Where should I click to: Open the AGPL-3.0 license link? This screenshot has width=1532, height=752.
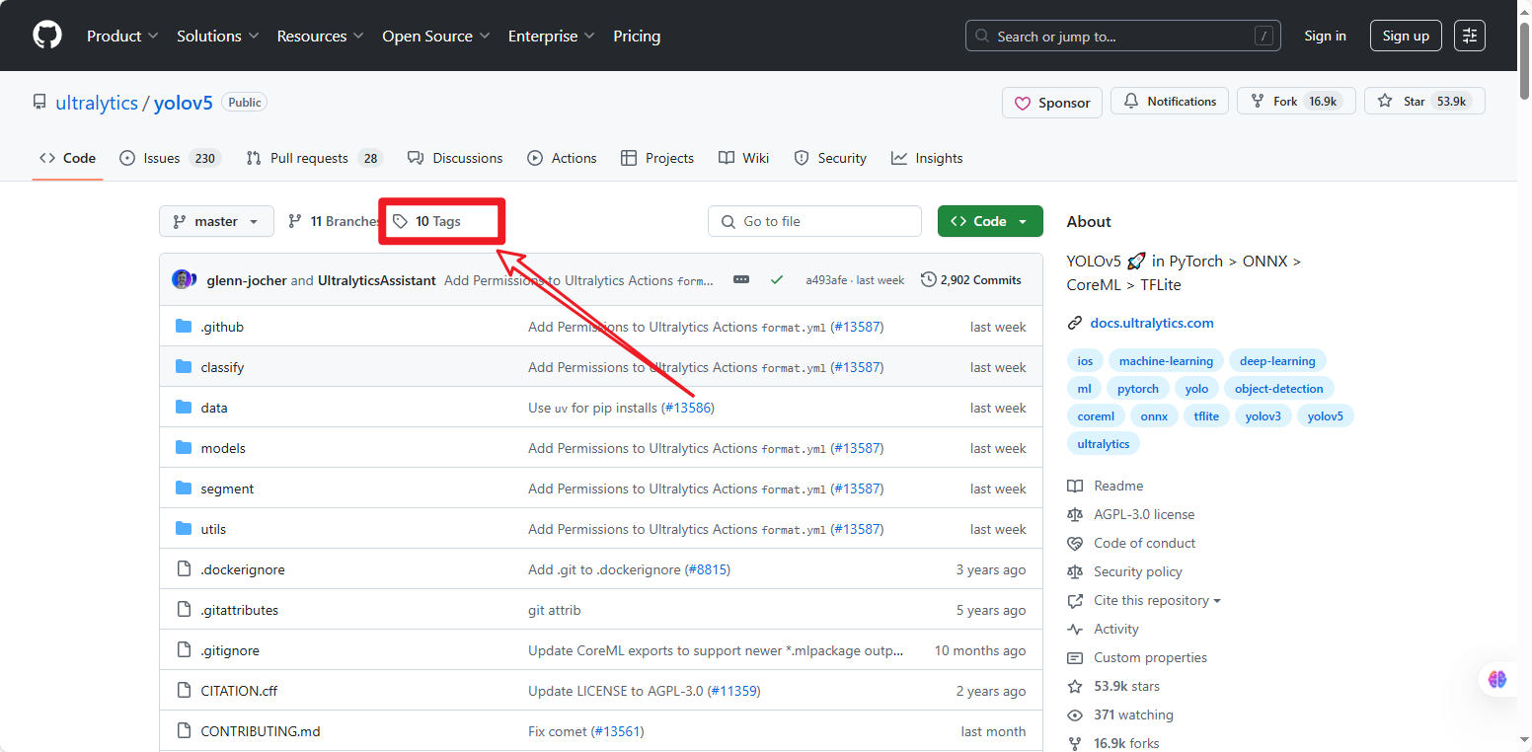tap(1144, 514)
